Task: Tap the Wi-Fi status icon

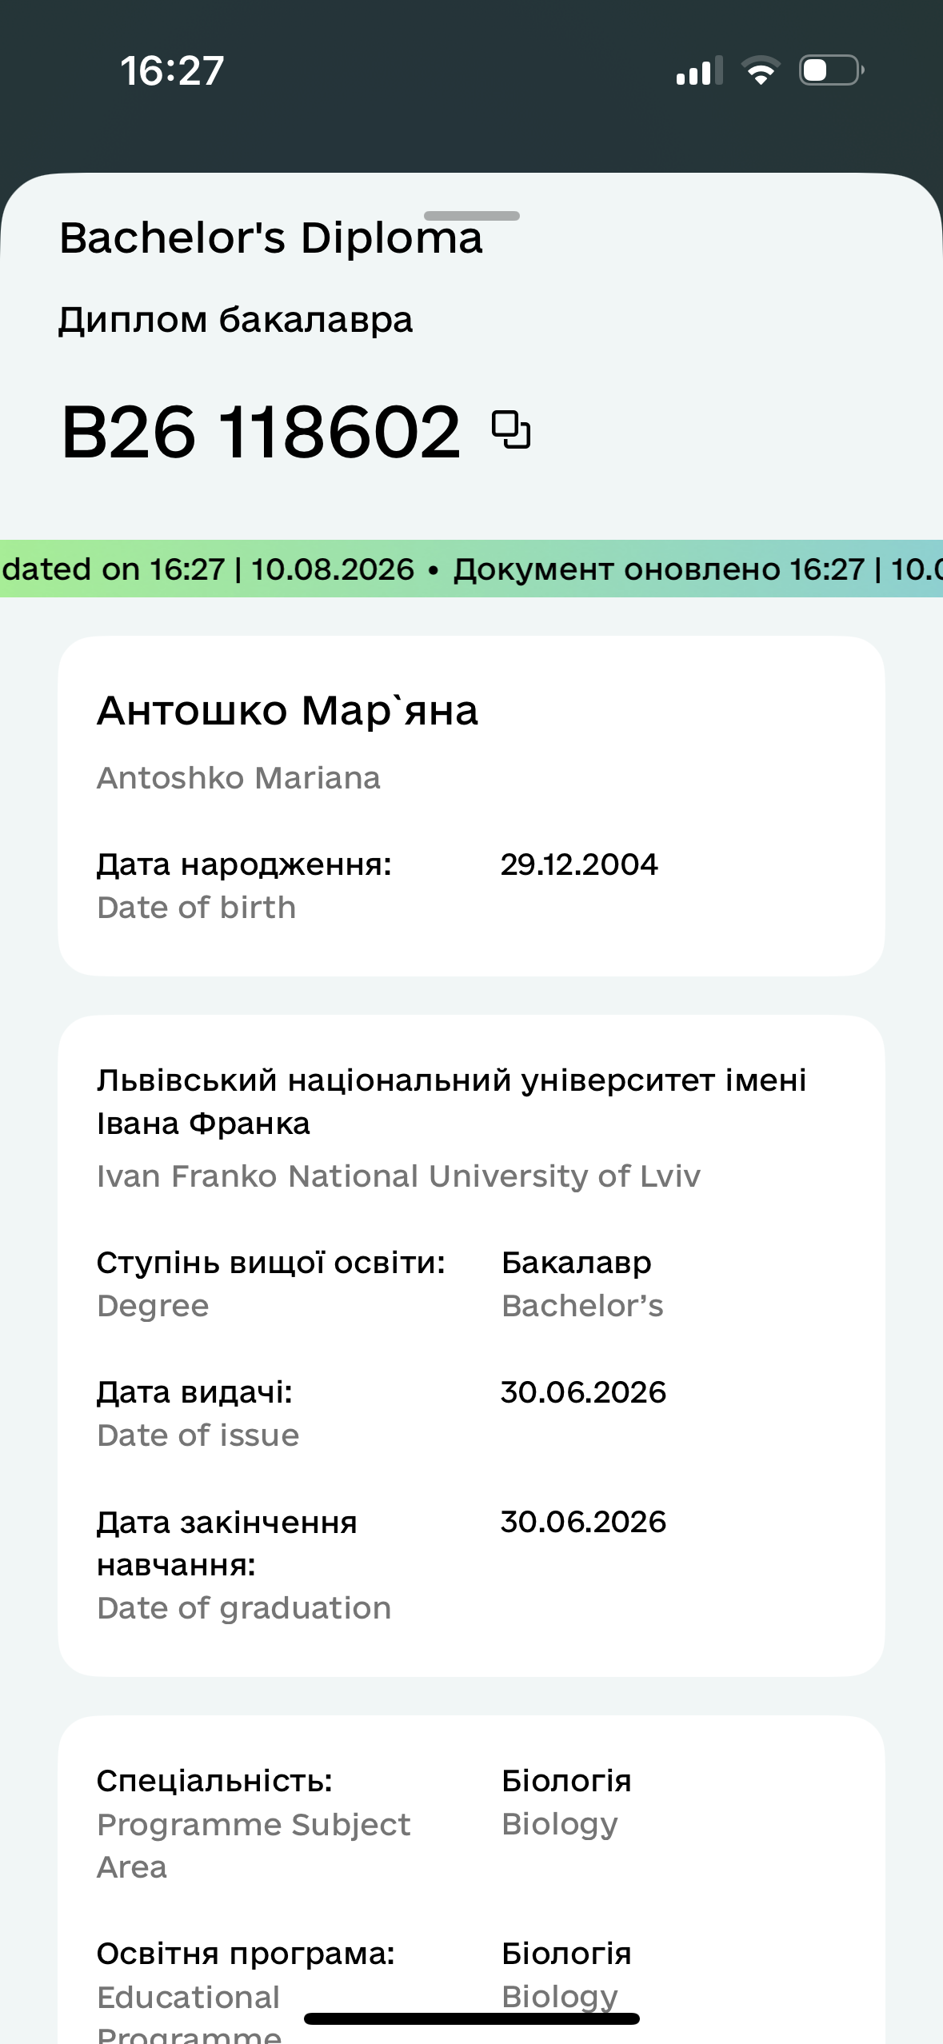Action: [761, 70]
